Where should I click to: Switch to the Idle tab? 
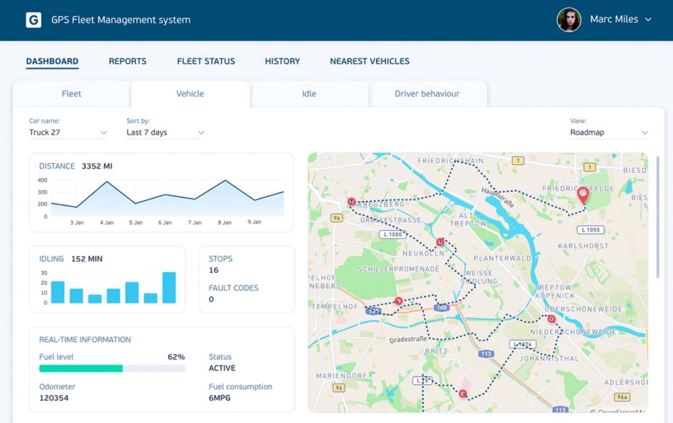point(309,94)
